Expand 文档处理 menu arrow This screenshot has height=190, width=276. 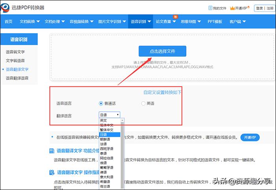(63, 21)
